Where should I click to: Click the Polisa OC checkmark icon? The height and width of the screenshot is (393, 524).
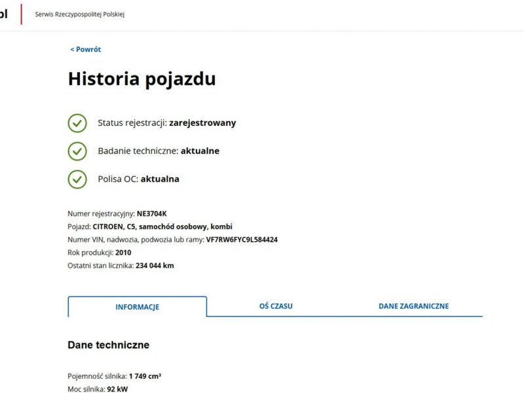[x=77, y=179]
